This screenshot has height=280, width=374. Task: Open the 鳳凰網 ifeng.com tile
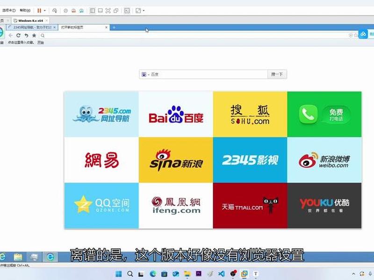[176, 206]
